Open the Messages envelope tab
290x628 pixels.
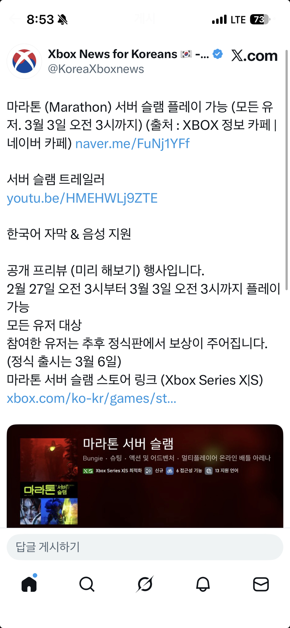(x=261, y=584)
